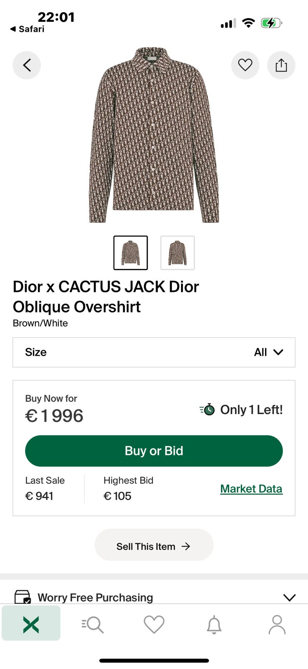The image size is (308, 669).
Task: Select the second product thumbnail
Action: click(177, 253)
